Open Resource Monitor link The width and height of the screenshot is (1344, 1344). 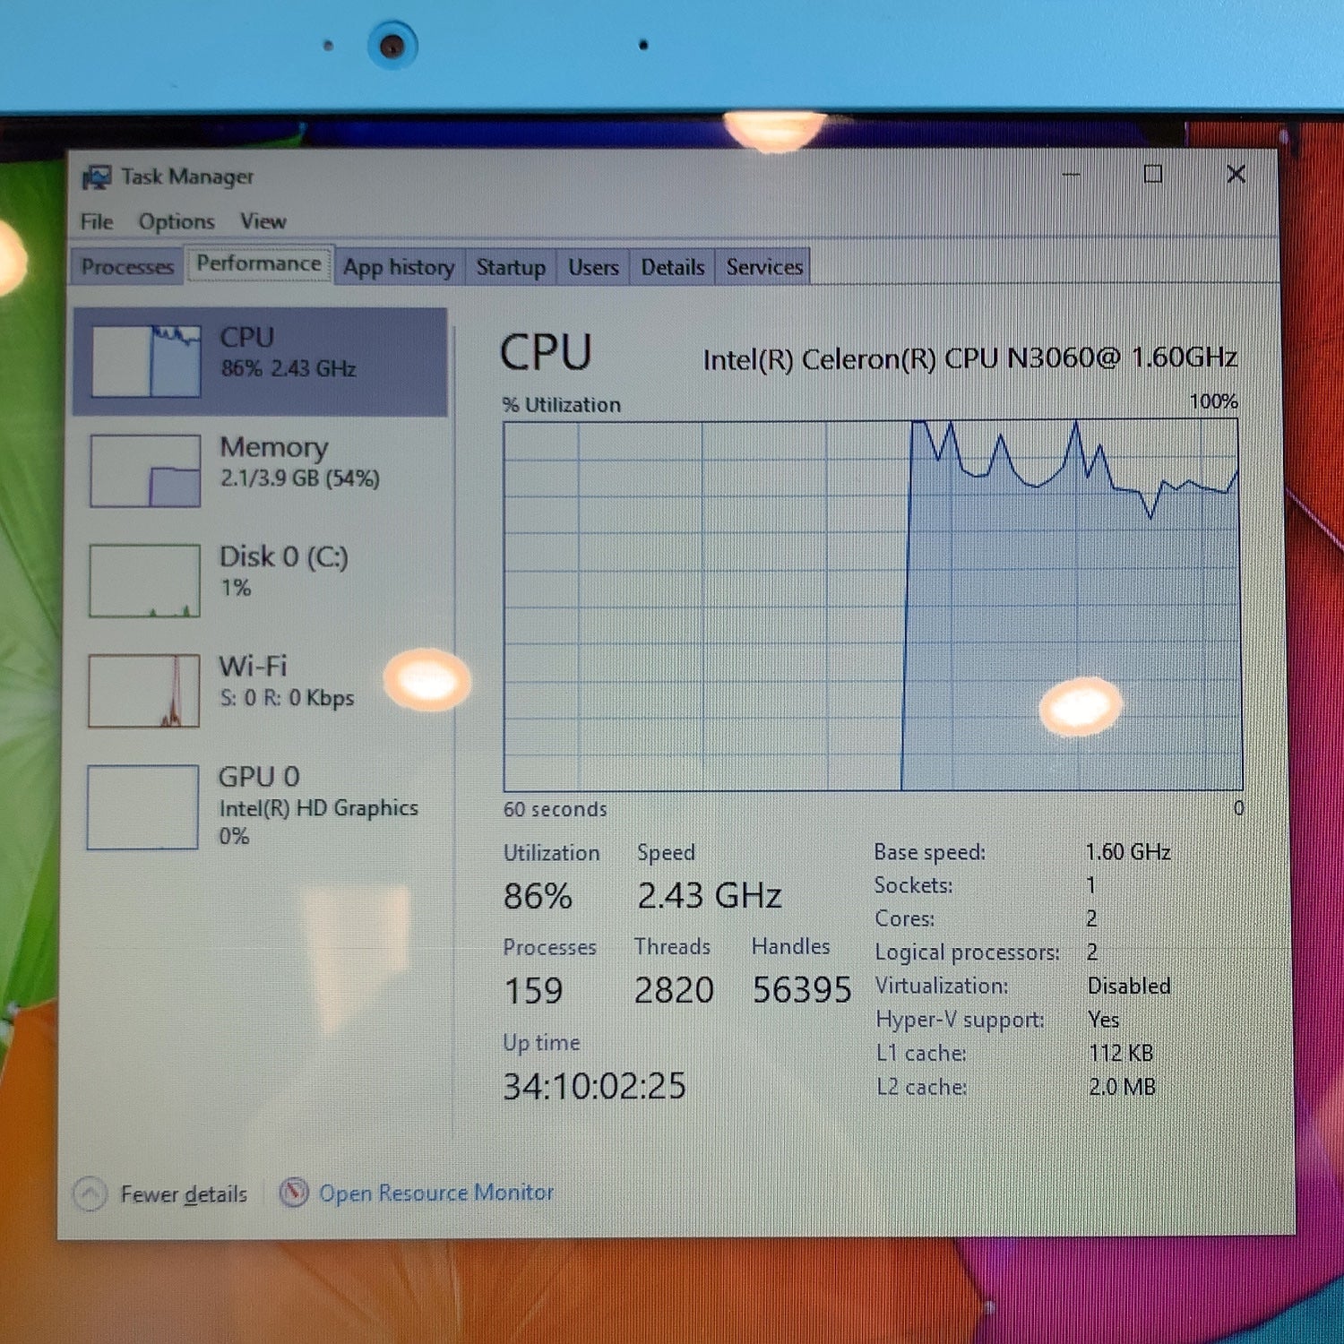point(436,1193)
